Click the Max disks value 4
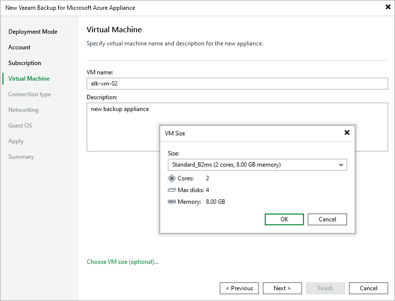The height and width of the screenshot is (301, 395). [208, 190]
